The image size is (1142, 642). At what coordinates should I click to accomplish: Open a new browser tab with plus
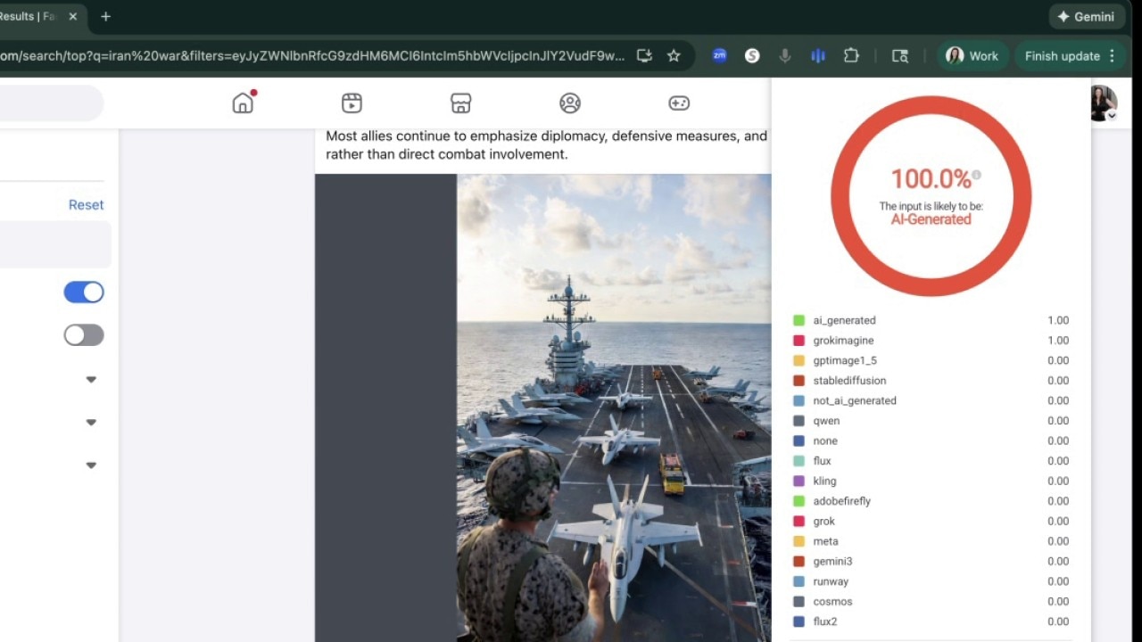point(105,16)
